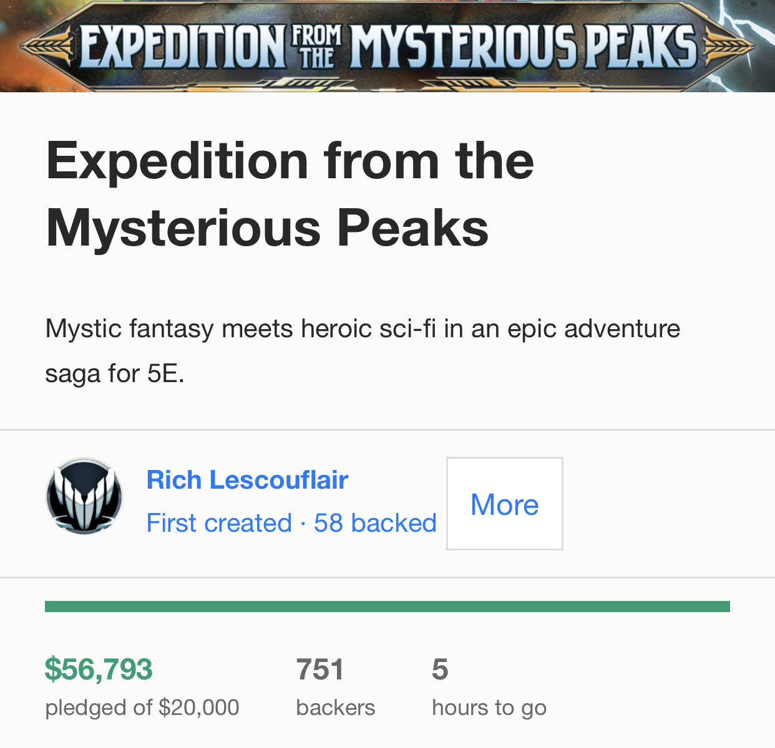
Task: Click the 'hours to go' label
Action: [x=489, y=707]
